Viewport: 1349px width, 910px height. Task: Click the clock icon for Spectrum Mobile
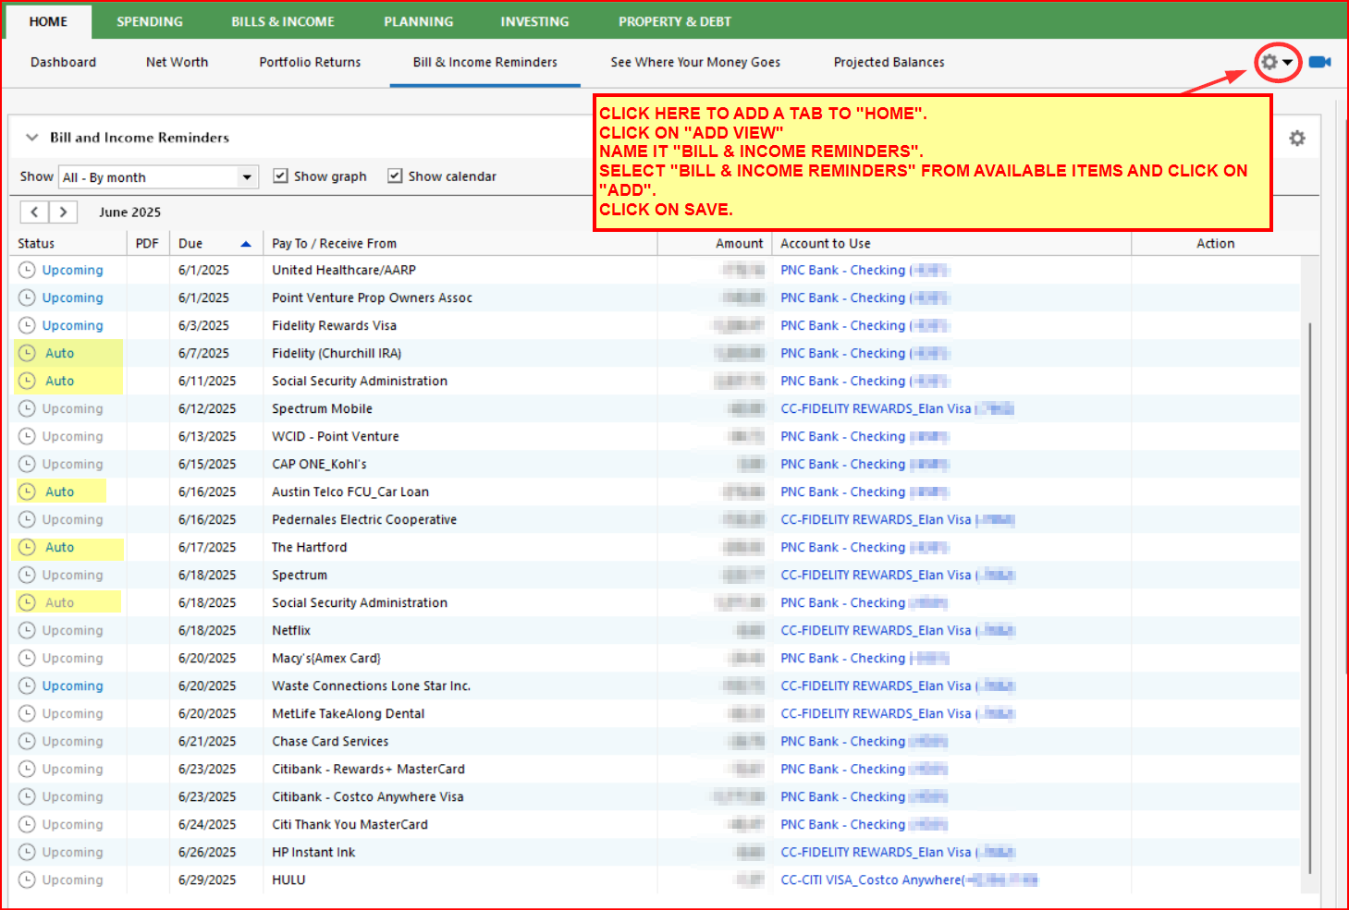click(27, 408)
